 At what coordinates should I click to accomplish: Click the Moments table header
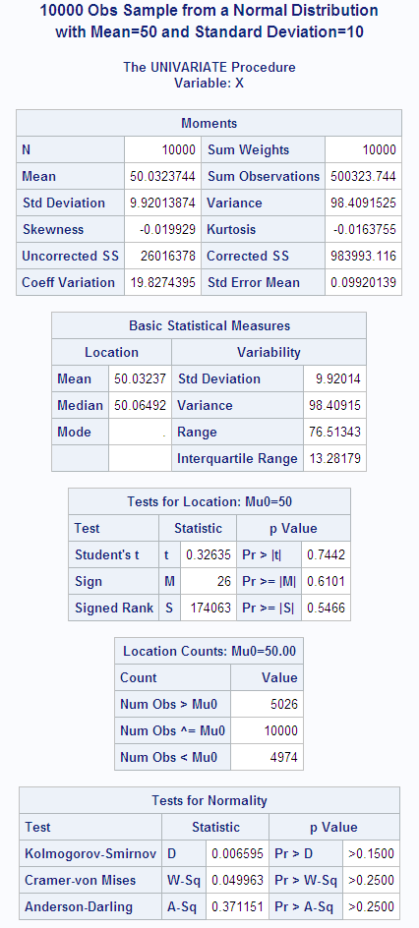(209, 123)
